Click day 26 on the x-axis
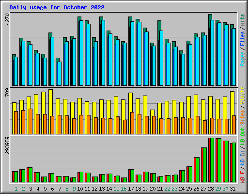 [x=196, y=189]
